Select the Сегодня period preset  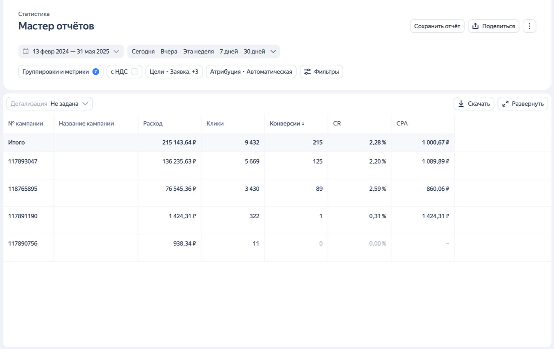143,51
